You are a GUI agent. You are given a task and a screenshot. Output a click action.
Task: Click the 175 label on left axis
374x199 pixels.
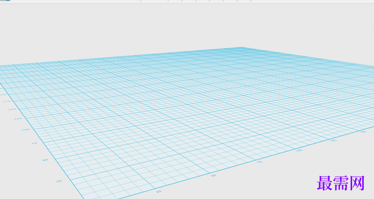pos(7,102)
